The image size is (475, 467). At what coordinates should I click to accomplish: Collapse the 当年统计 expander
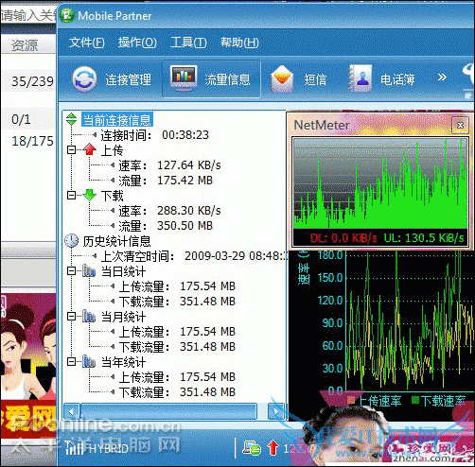(72, 362)
